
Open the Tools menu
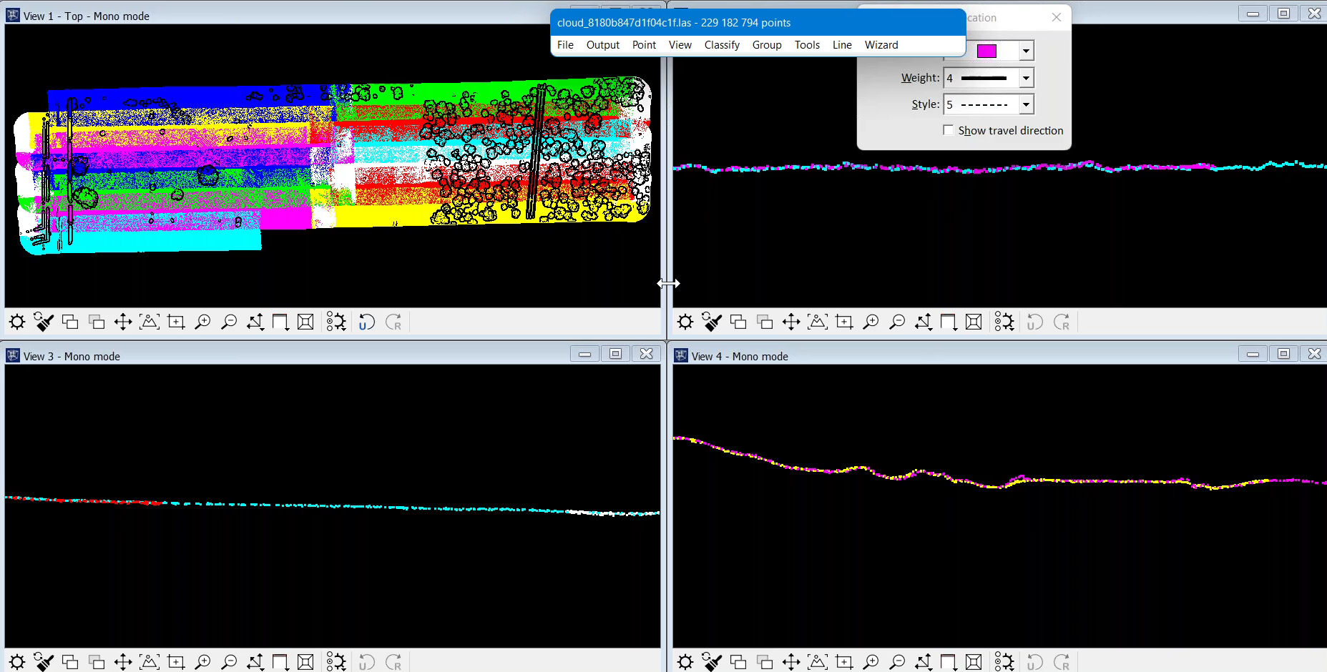coord(807,45)
